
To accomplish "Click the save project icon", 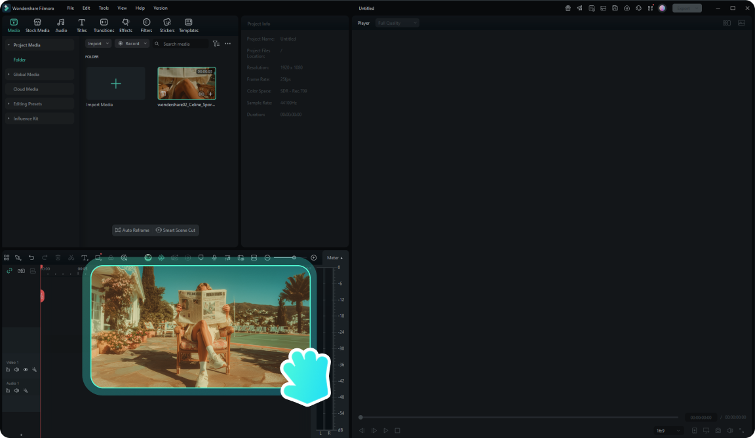I will (615, 8).
